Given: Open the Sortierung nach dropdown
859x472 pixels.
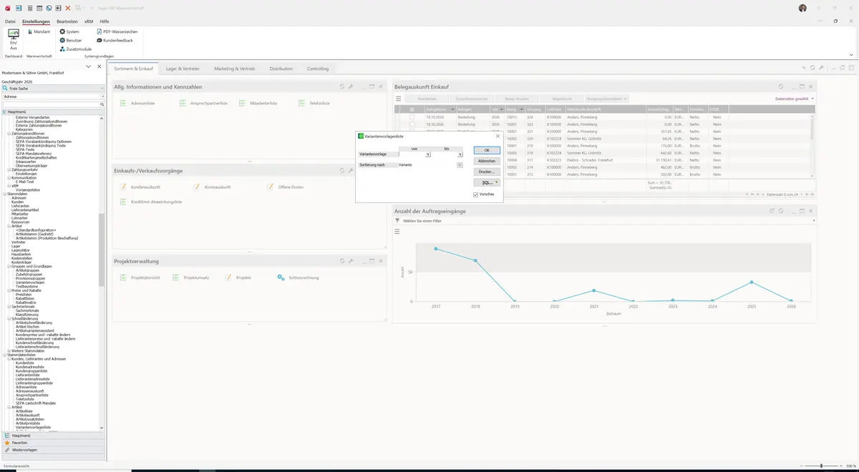Looking at the screenshot, I should click(460, 165).
